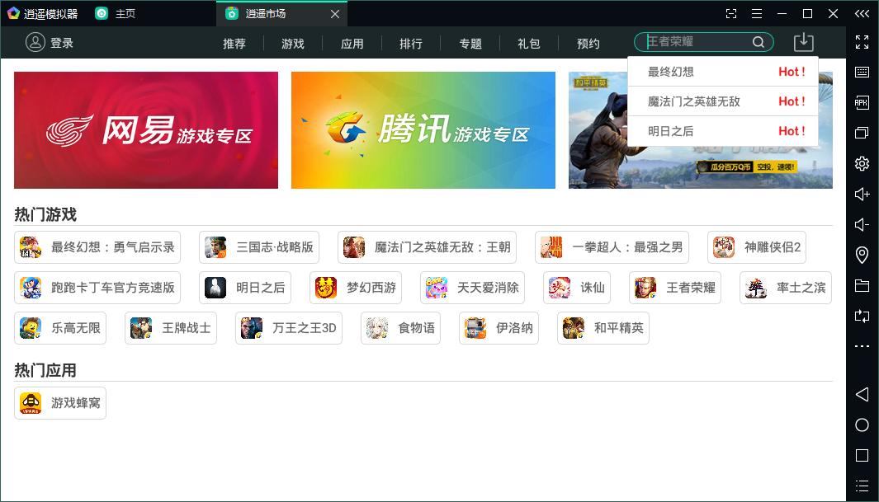Click the fullscreen icon in right sidebar
This screenshot has width=879, height=502.
pos(862,42)
